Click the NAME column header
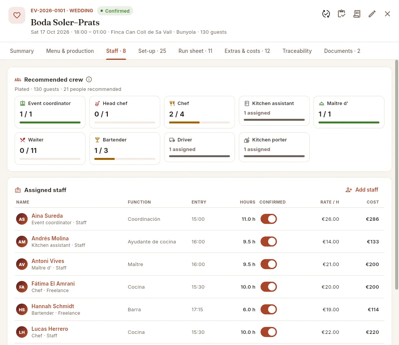The height and width of the screenshot is (345, 399). click(x=23, y=202)
